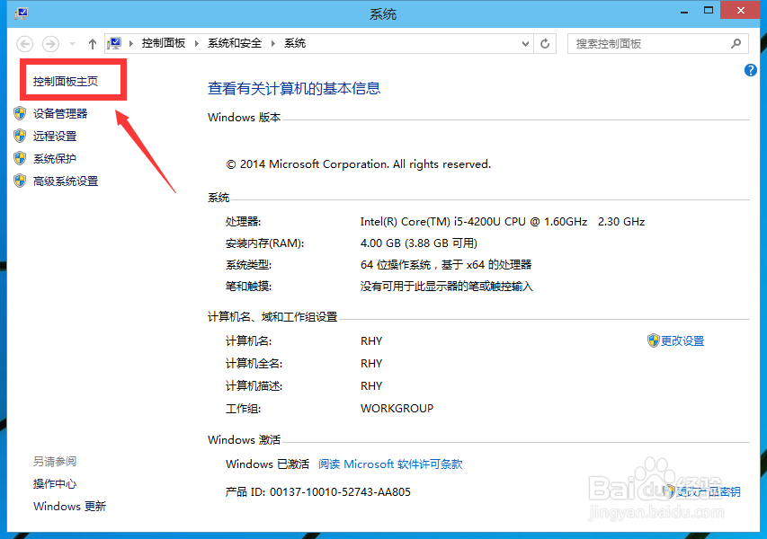Minimize the 系统 window
This screenshot has height=539, width=767.
click(684, 11)
